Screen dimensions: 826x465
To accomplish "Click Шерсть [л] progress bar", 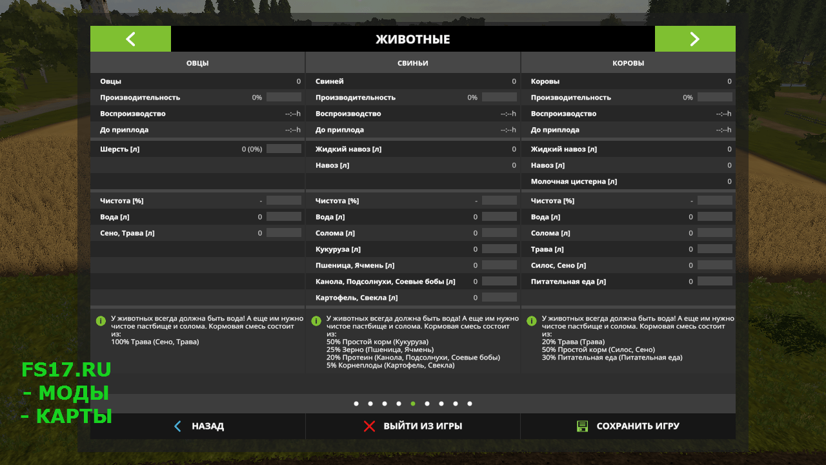I will pos(284,149).
